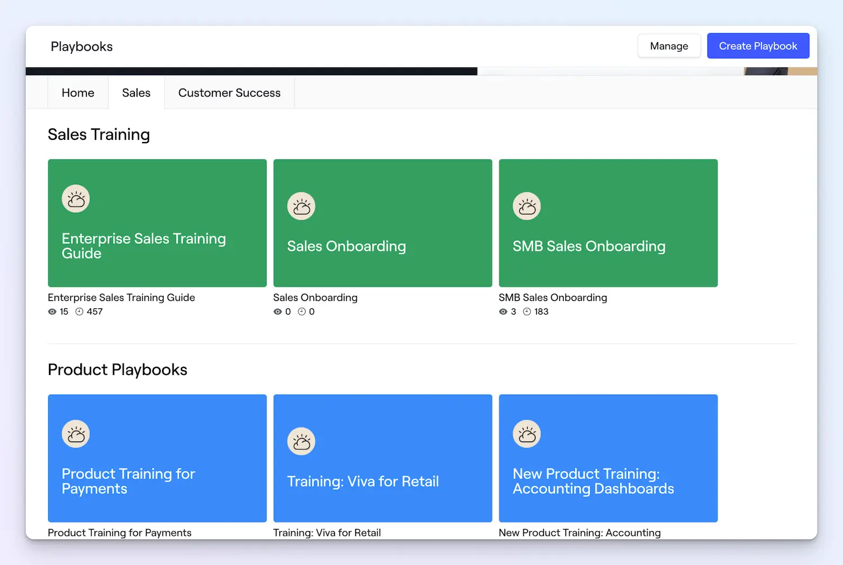843x565 pixels.
Task: Click the Manage button
Action: 669,46
